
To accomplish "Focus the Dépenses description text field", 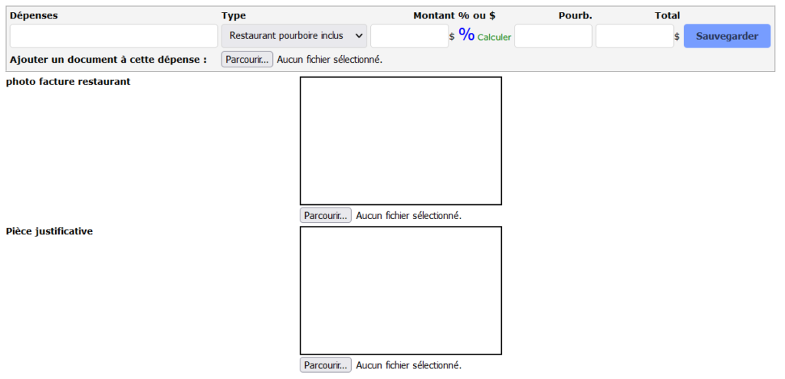I will click(113, 36).
